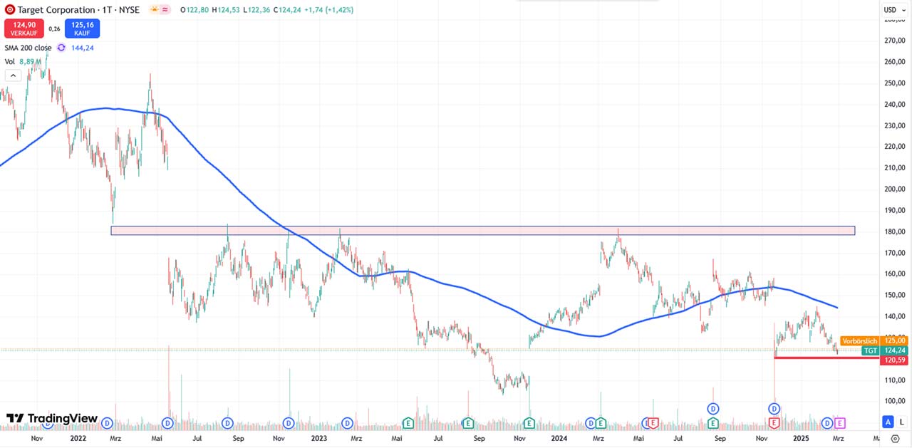This screenshot has height=448, width=912.
Task: Click the pink approximate-price indicator icon
Action: (x=165, y=10)
